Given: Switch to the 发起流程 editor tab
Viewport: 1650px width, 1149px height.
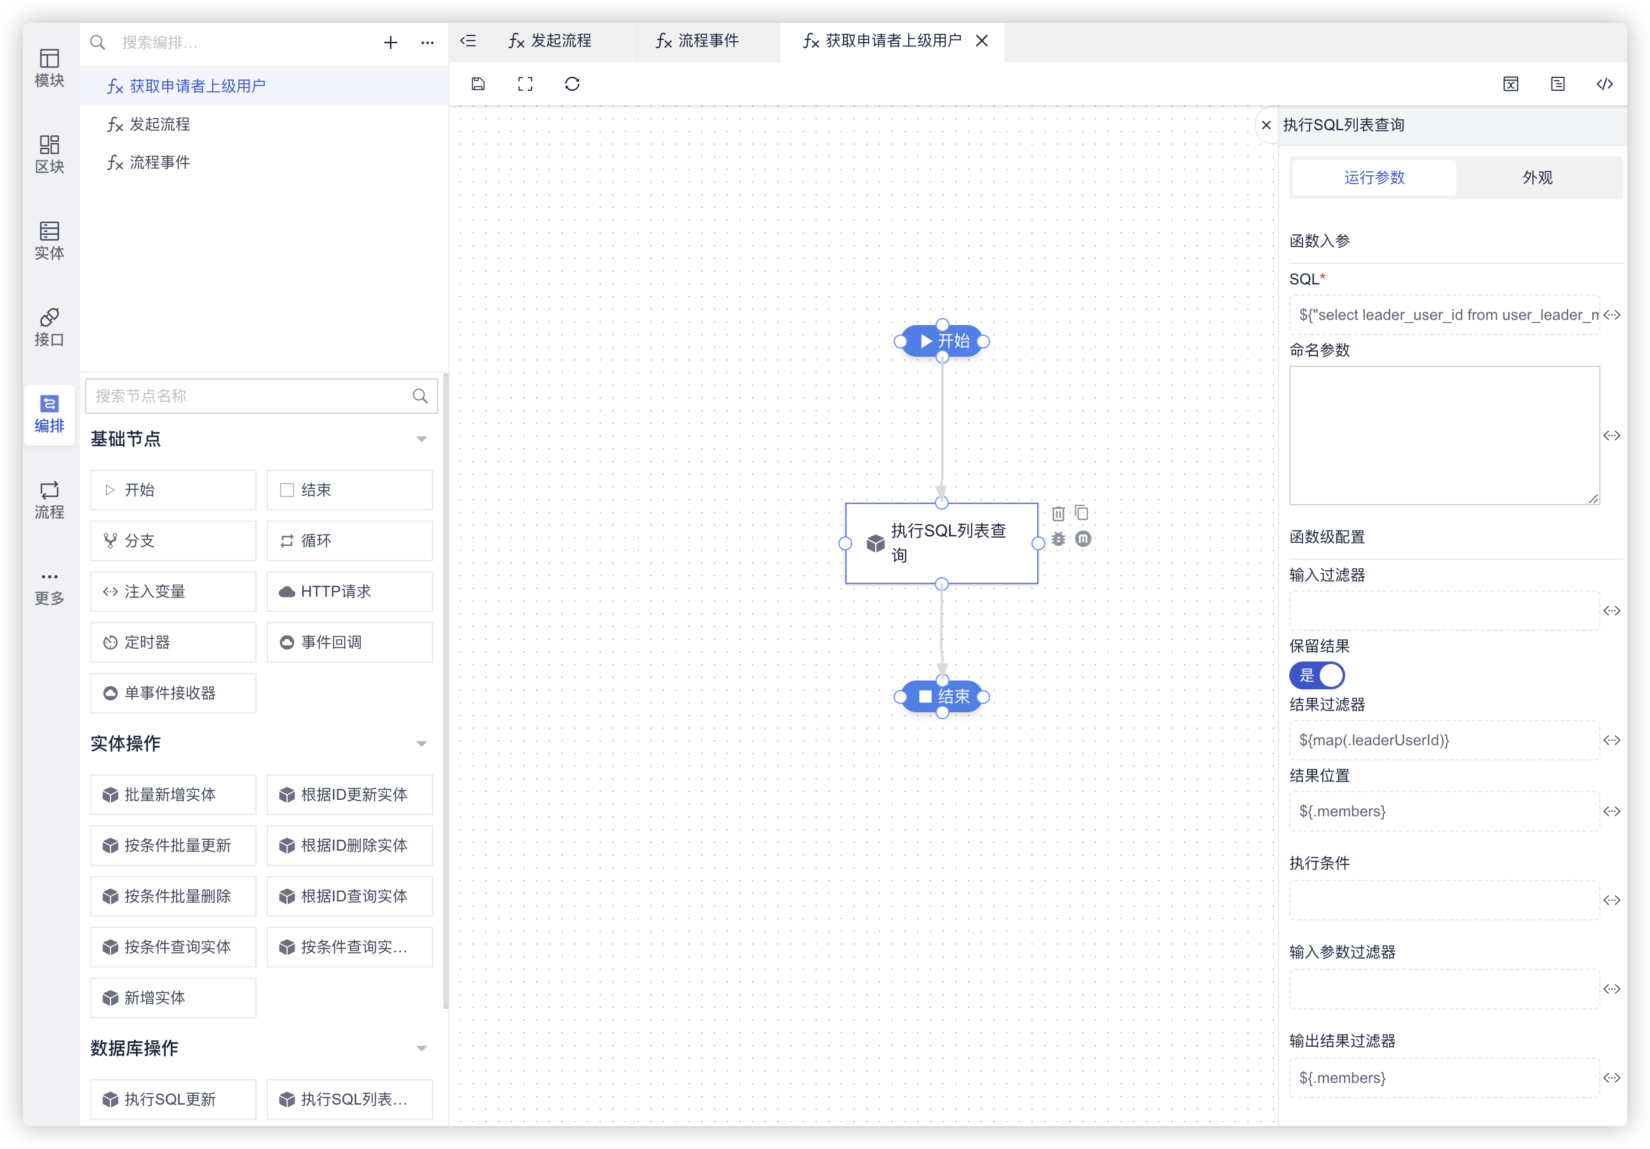Looking at the screenshot, I should click(x=550, y=41).
